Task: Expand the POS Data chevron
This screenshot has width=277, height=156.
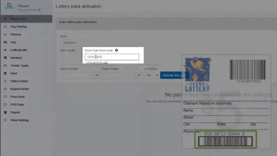Action: (46, 104)
